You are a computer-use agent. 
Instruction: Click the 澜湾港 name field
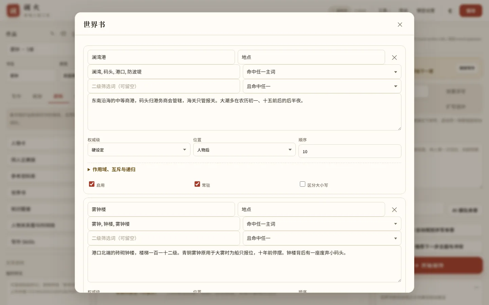click(161, 57)
